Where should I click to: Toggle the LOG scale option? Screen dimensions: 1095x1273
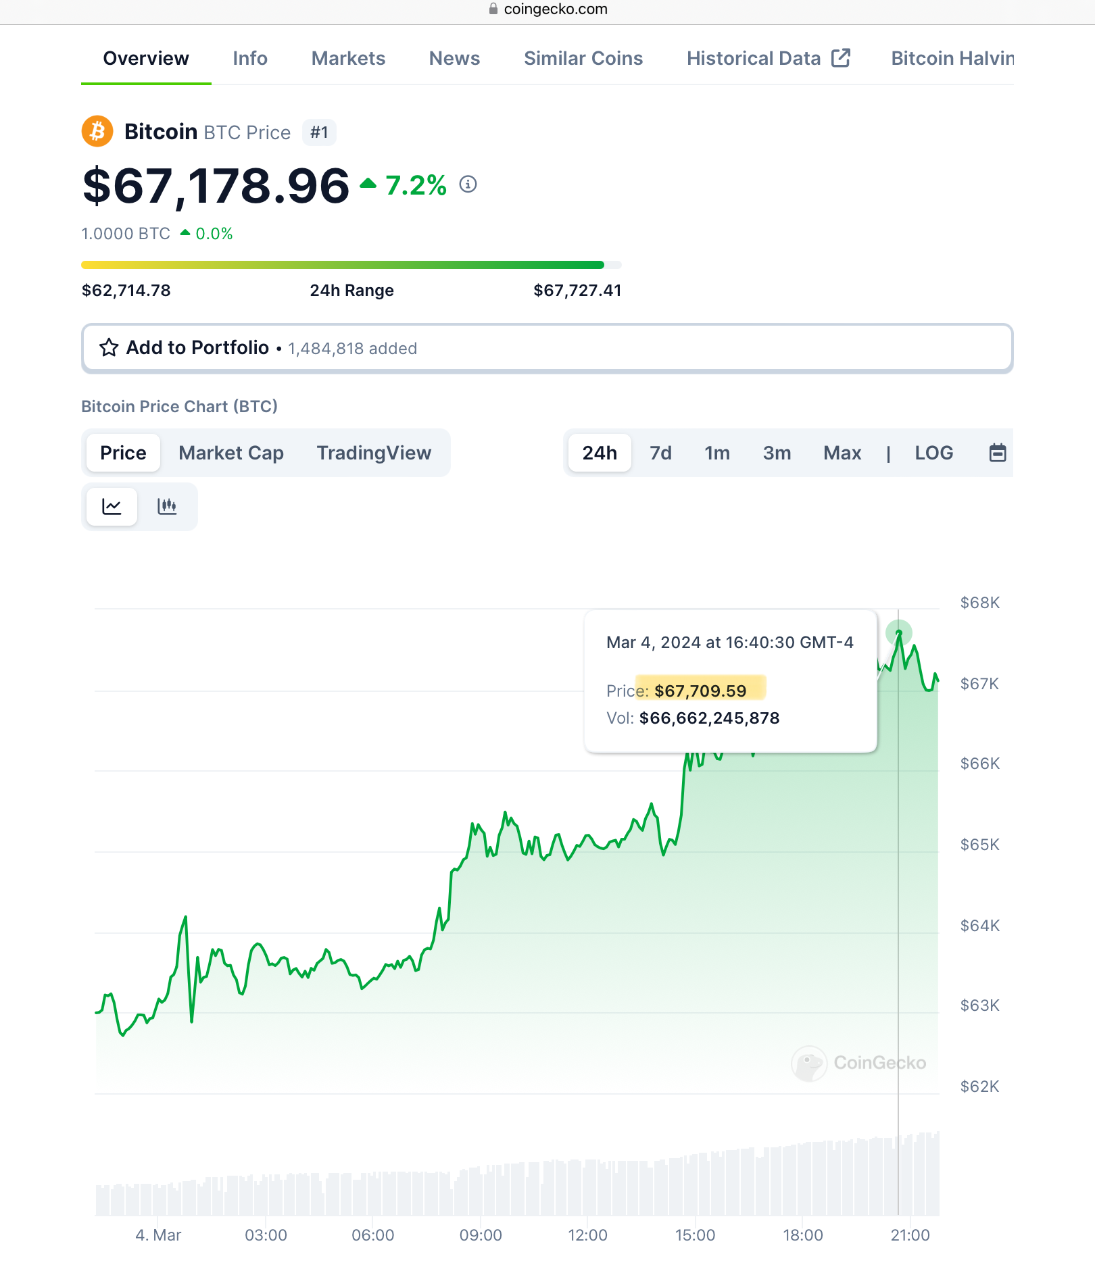[x=933, y=453]
